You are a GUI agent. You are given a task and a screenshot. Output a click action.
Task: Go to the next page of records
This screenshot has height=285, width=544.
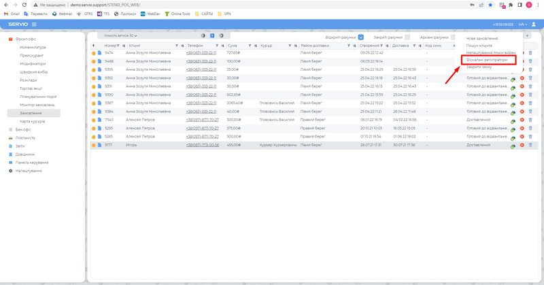tap(222, 35)
